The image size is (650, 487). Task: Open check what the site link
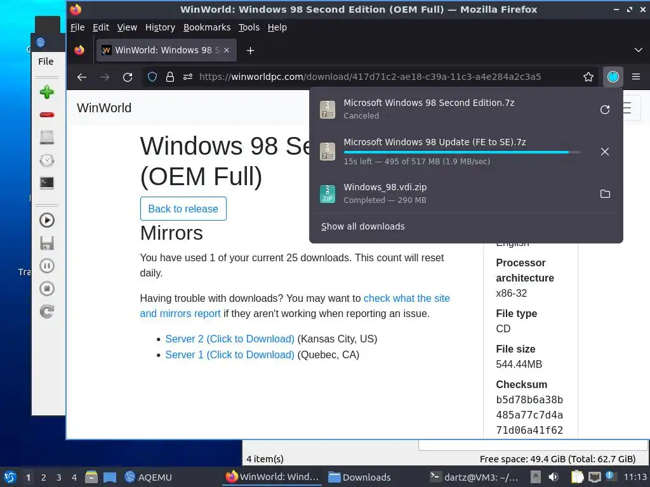406,299
